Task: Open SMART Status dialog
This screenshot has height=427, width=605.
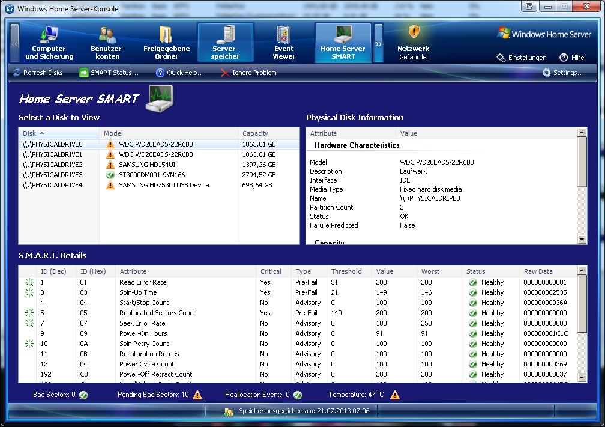Action: click(109, 73)
